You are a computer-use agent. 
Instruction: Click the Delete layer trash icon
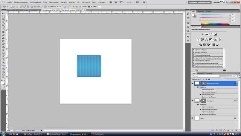pyautogui.click(x=236, y=130)
